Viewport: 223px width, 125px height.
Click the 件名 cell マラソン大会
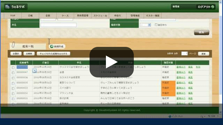click(66, 93)
